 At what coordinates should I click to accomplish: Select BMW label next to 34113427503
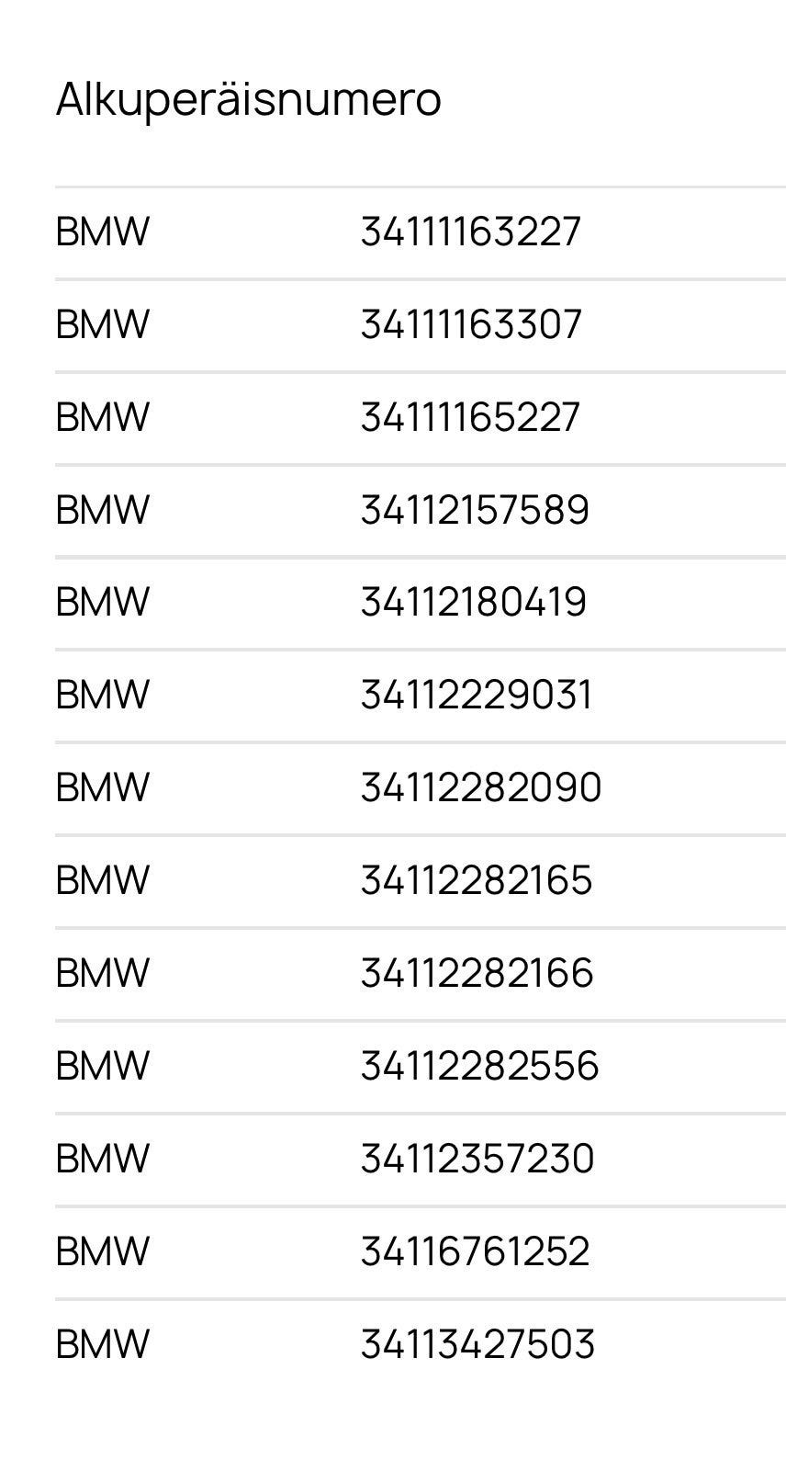click(102, 1344)
